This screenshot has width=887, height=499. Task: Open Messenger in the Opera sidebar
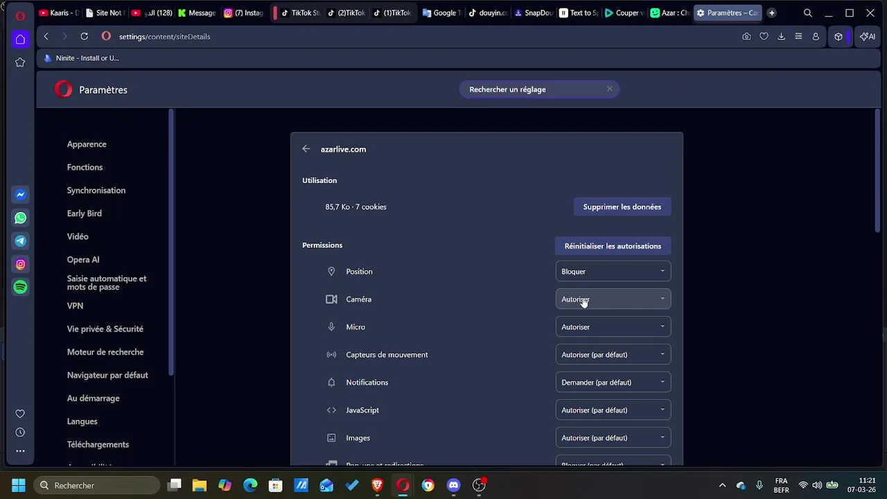20,195
